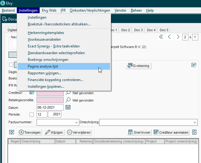Expand the Omschrijving dropdown
Image resolution: width=201 pixels, height=163 pixels.
pos(195,122)
